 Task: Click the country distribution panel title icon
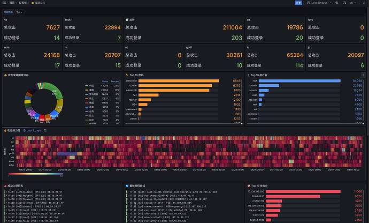pos(5,75)
